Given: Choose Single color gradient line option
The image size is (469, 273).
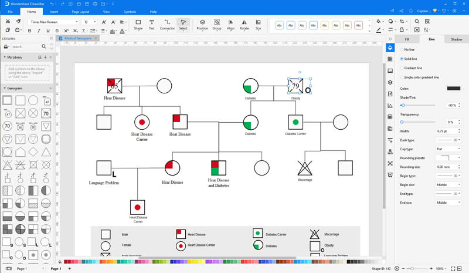Looking at the screenshot, I should coord(419,77).
